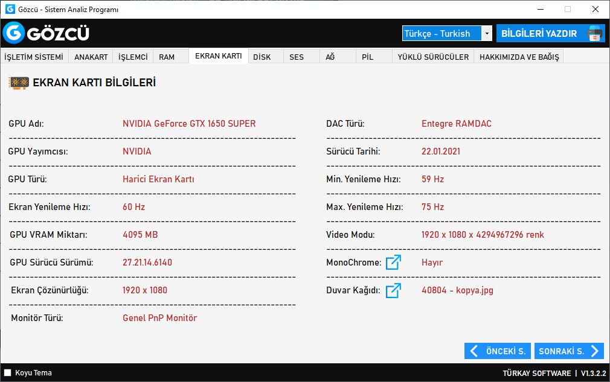610x382 pixels.
Task: Click the GPU Yayımcısı value NVIDIA
Action: point(137,151)
